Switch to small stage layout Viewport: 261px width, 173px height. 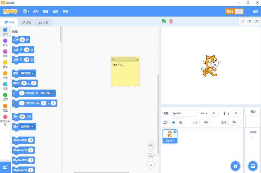coord(242,21)
